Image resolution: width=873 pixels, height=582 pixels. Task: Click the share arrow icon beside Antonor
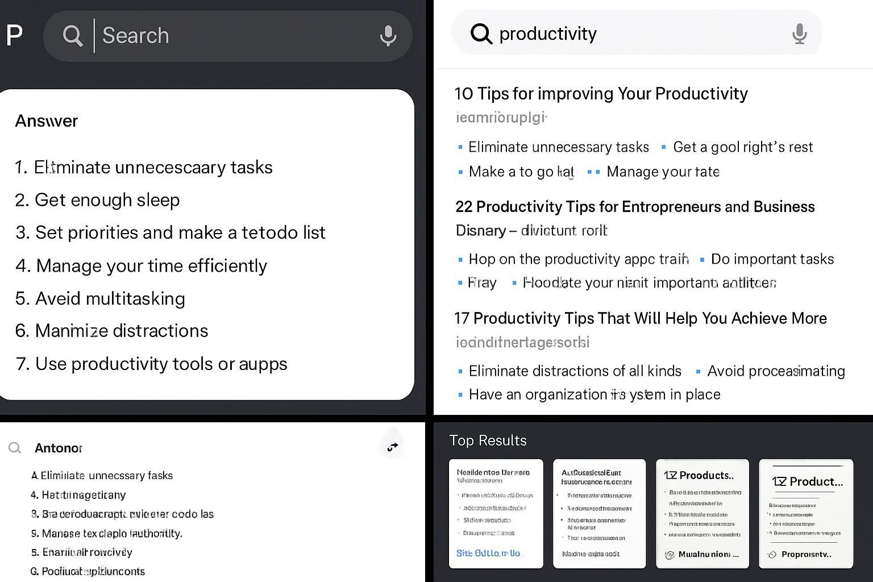(x=393, y=447)
